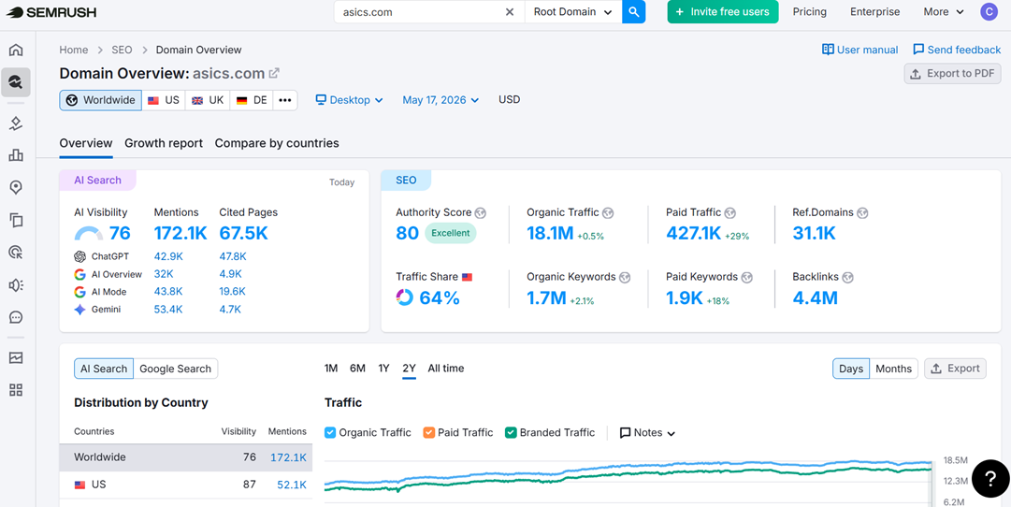Click the Paid Keywords globe info icon
The width and height of the screenshot is (1011, 507).
(x=746, y=278)
